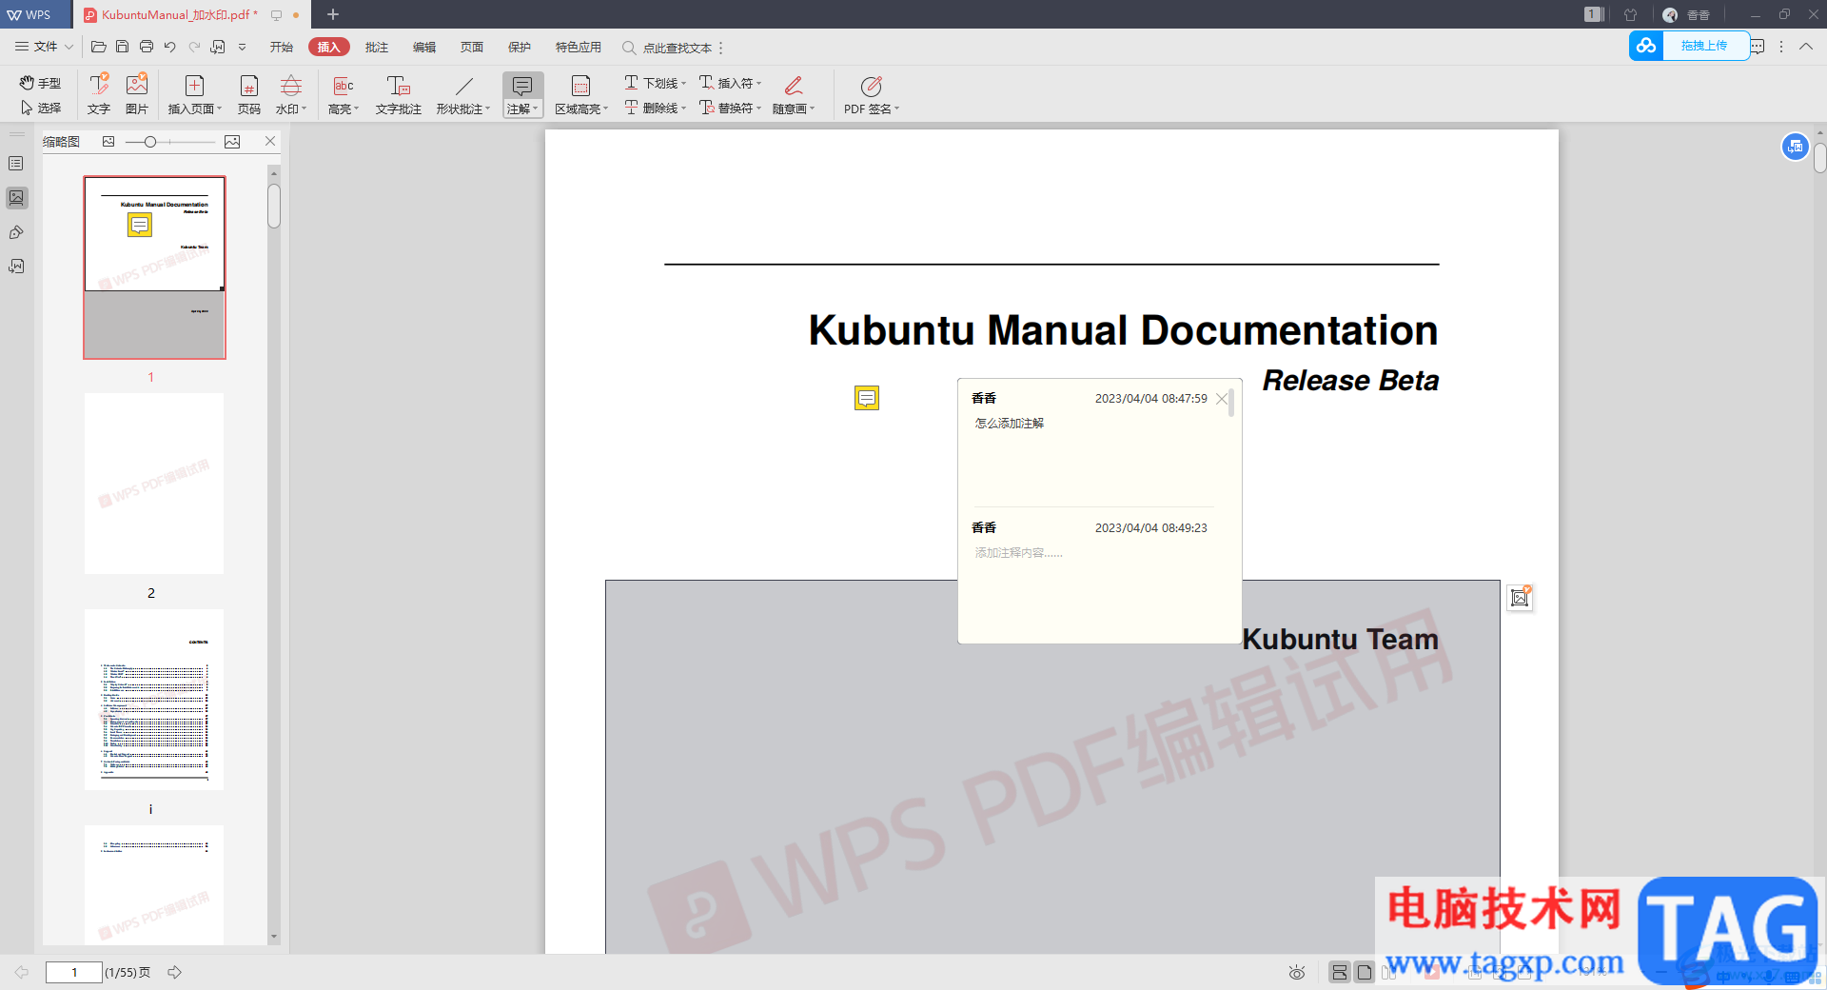Click the Print icon in quick toolbar
This screenshot has width=1827, height=990.
146,47
